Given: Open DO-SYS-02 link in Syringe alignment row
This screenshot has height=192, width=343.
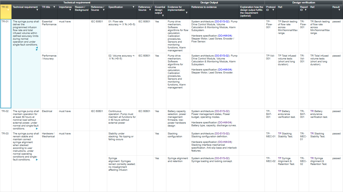Looking at the screenshot, I should coord(222,158).
